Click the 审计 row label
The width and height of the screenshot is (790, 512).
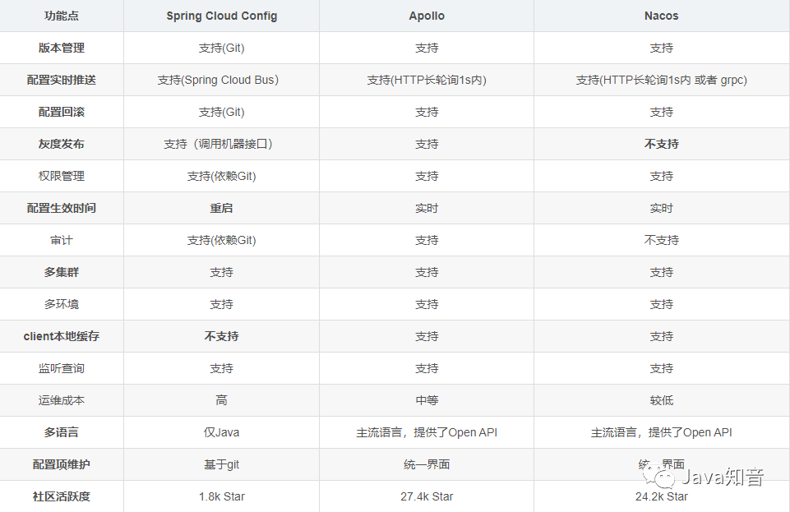62,240
